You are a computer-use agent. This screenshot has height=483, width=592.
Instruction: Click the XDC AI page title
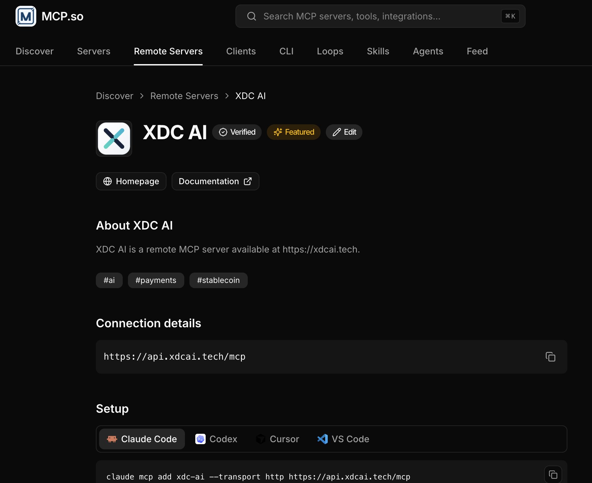point(175,132)
